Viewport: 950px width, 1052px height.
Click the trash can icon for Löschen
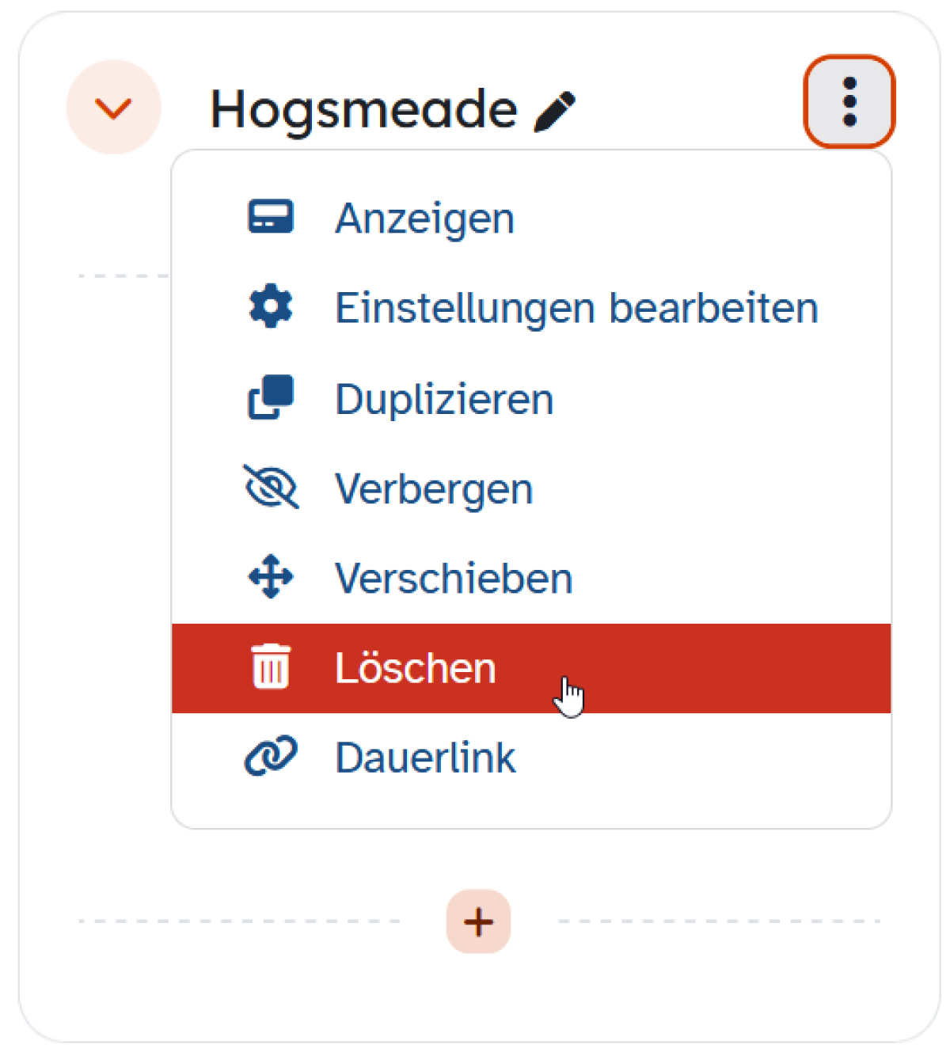[271, 667]
